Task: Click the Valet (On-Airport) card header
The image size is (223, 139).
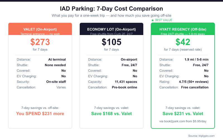Action: tap(40, 29)
